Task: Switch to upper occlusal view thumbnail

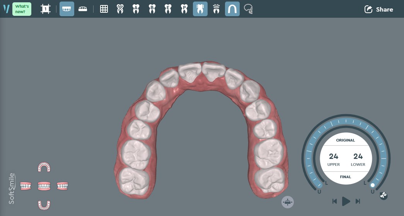Action: [x=44, y=167]
